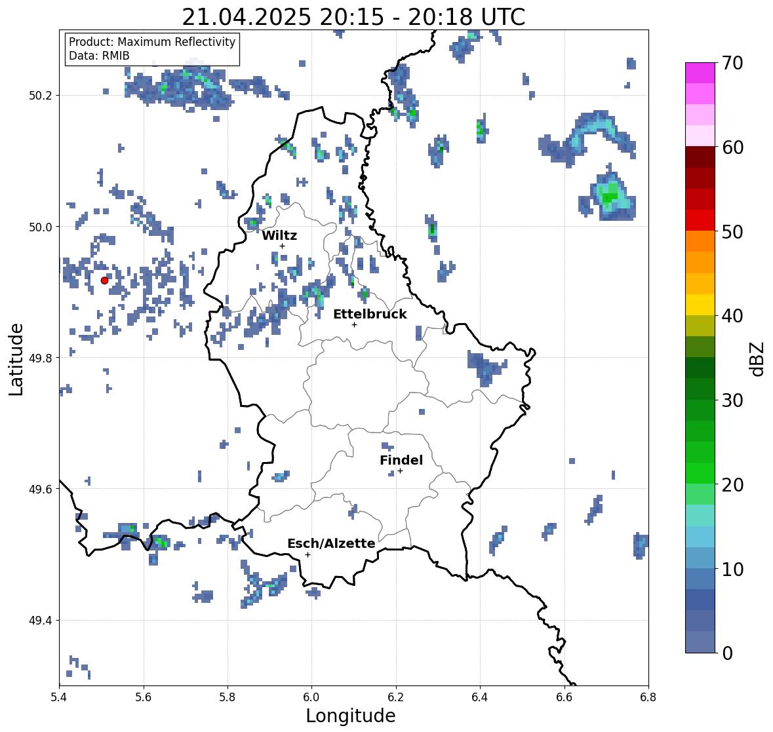The height and width of the screenshot is (732, 773).
Task: Click the dBZ colorbar axis label
Action: coord(758,358)
